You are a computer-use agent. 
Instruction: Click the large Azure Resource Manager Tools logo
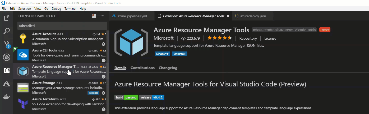click(x=131, y=43)
